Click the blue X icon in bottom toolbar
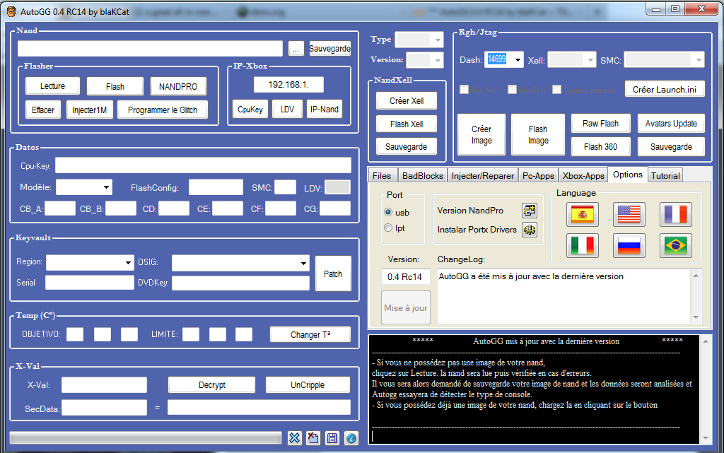This screenshot has height=453, width=724. point(294,437)
